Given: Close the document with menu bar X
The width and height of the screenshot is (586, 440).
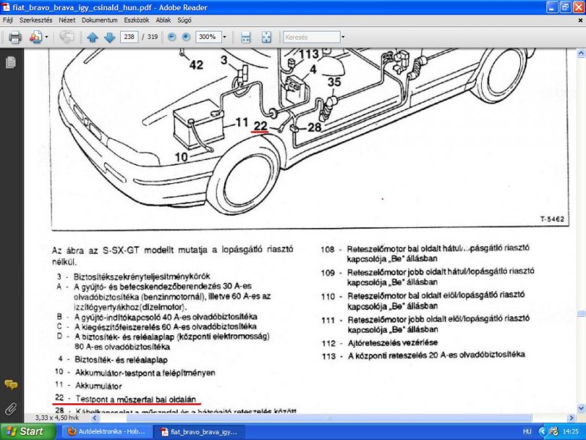Looking at the screenshot, I should 580,21.
